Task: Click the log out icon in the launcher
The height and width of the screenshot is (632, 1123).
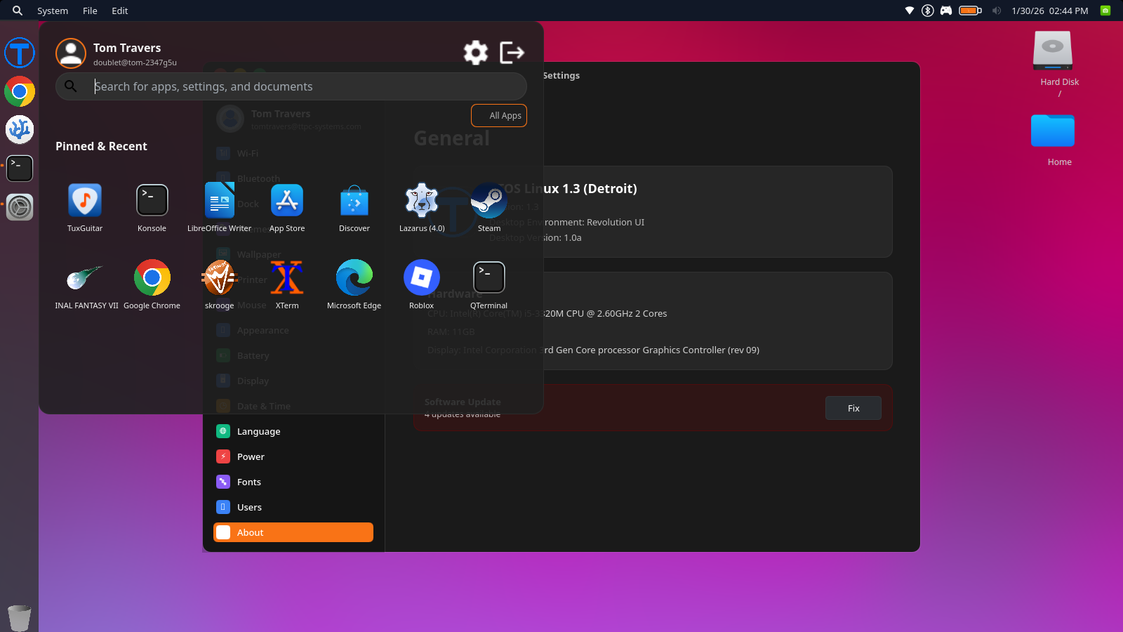Action: 512,53
